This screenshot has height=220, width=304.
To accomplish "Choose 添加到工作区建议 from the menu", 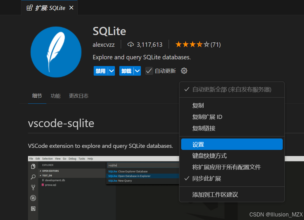I will click(x=232, y=195).
